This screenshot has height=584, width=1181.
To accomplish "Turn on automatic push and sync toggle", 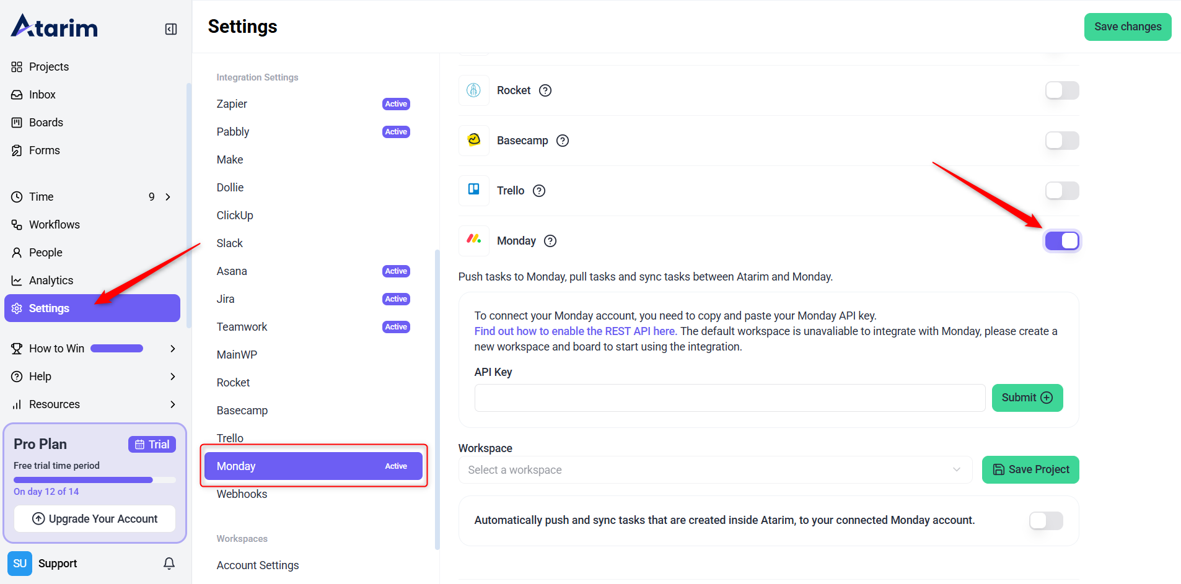I will [1046, 521].
